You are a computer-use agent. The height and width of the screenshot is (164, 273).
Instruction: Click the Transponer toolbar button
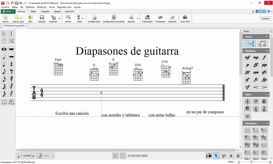(160, 19)
